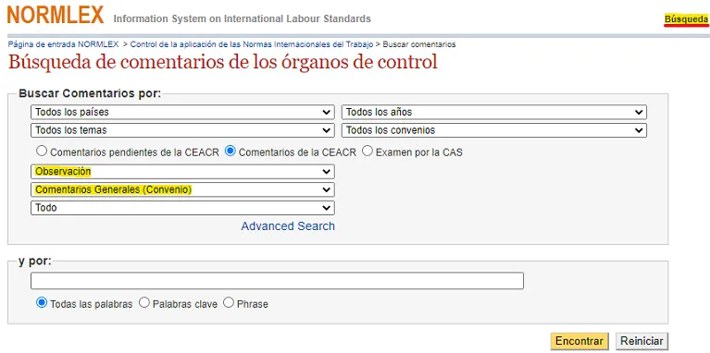Click the page title Búsqueda de comentarios
This screenshot has width=710, height=353.
(223, 62)
